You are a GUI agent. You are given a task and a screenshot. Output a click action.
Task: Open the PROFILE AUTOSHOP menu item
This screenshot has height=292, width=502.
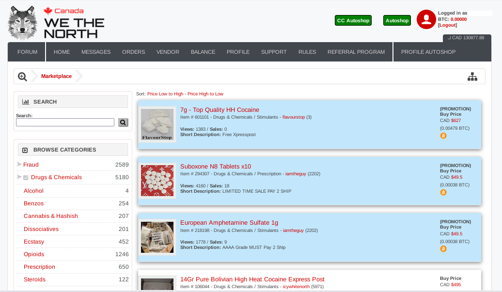point(428,52)
